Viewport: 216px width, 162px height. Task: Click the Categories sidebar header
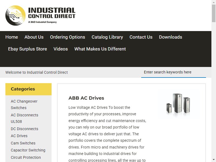point(29,89)
